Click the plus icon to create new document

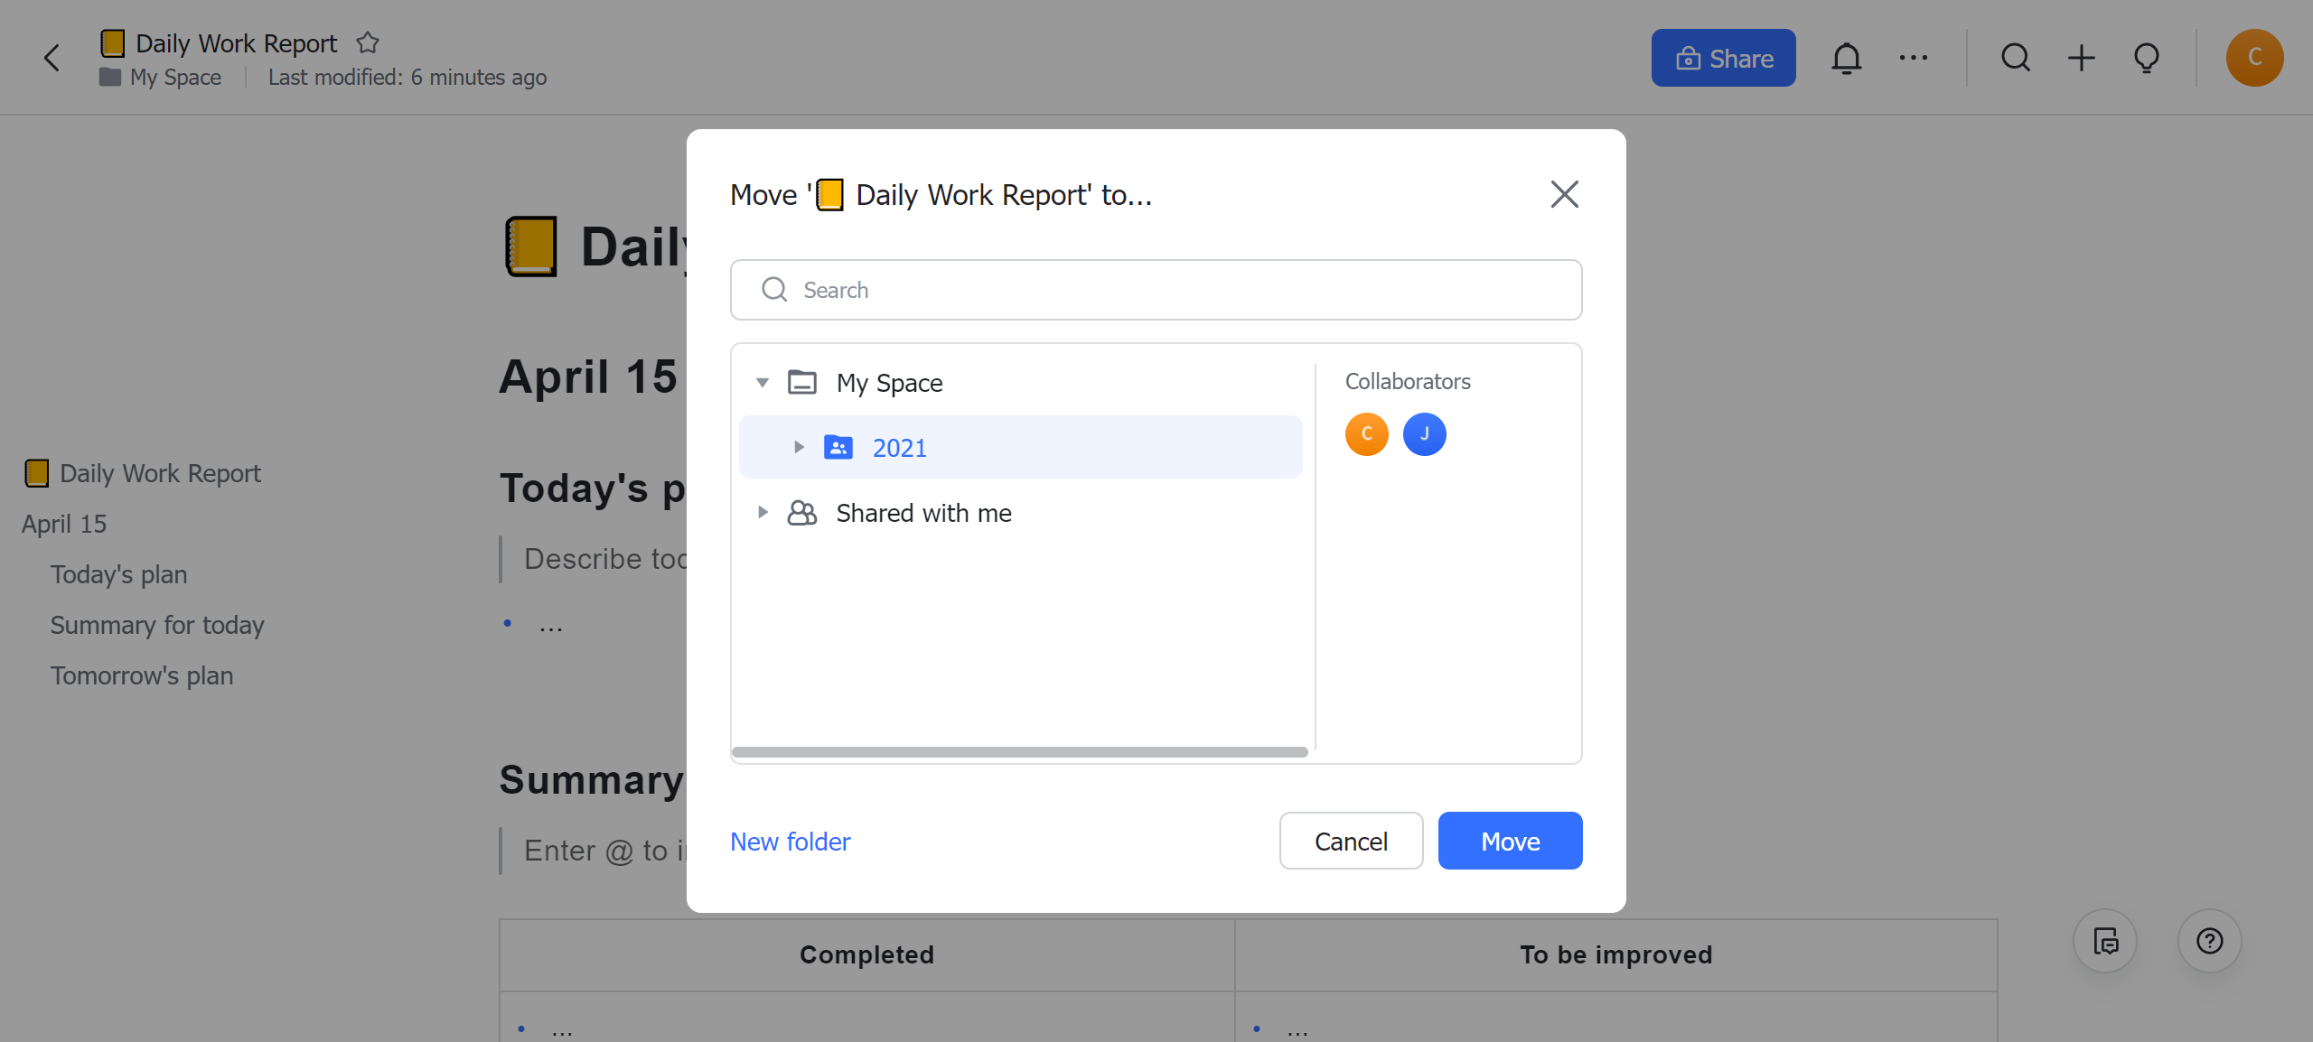tap(2081, 57)
